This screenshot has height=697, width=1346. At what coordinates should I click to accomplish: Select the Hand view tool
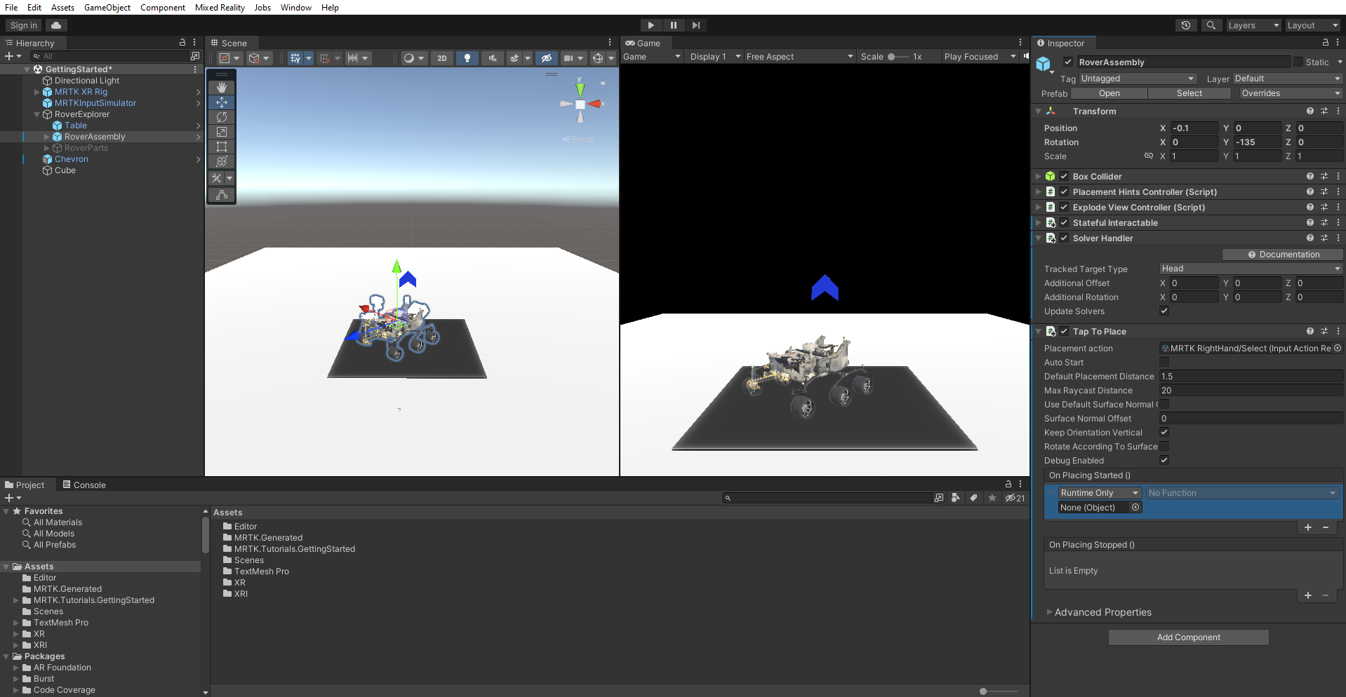click(x=222, y=88)
